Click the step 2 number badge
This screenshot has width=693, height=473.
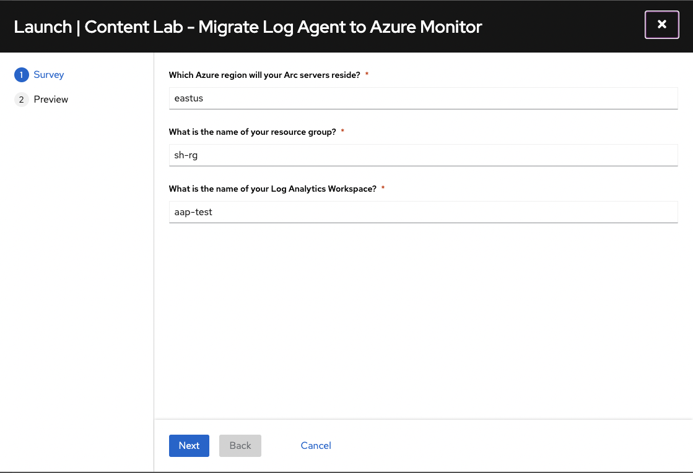coord(21,100)
